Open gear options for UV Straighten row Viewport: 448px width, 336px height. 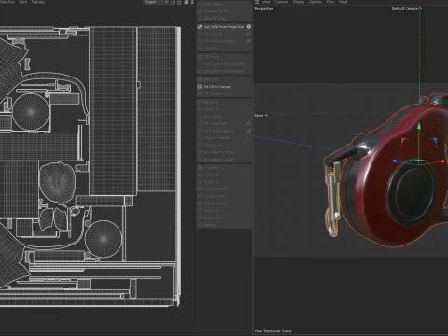(249, 123)
